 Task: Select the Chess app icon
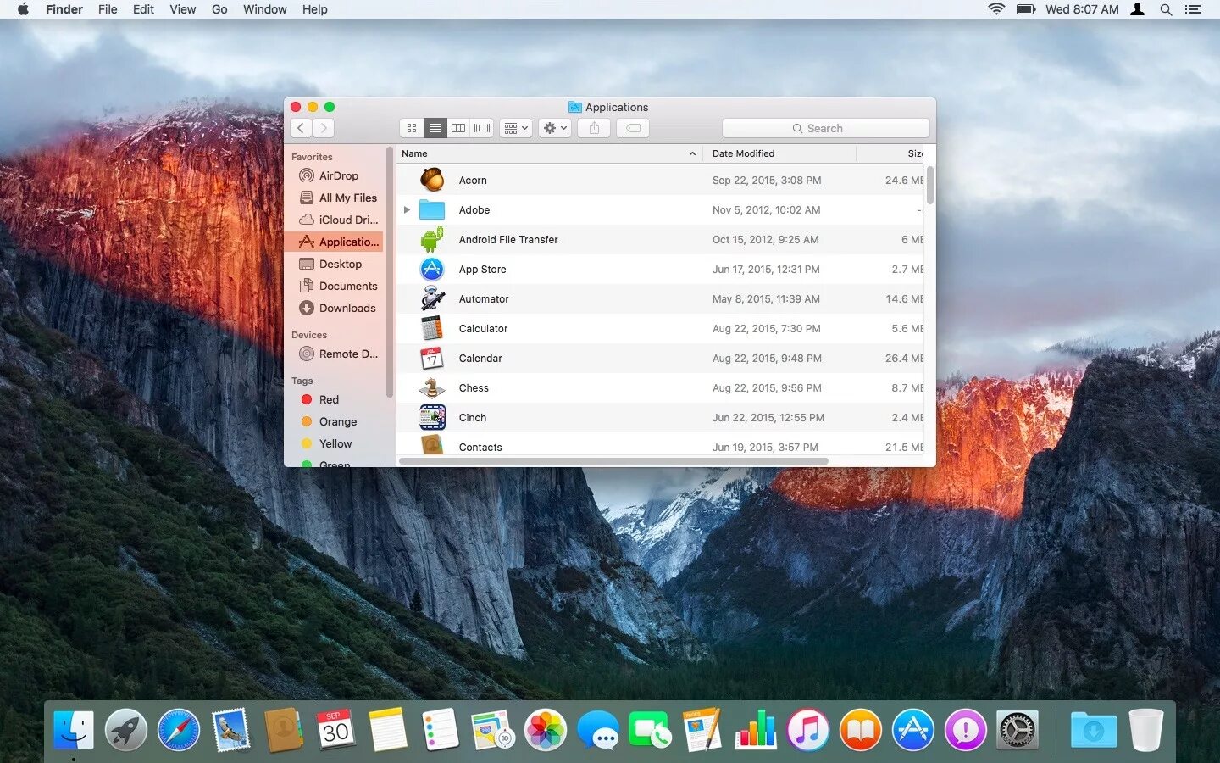point(432,387)
